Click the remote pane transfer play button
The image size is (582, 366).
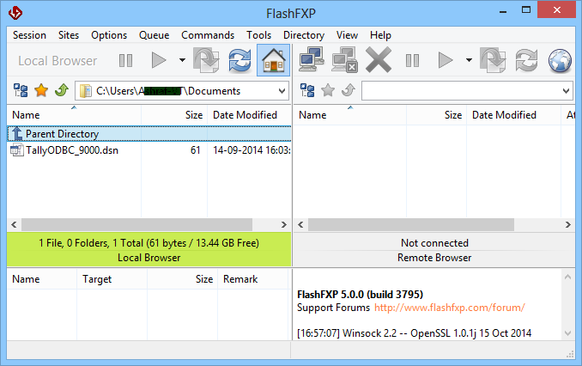coord(446,60)
